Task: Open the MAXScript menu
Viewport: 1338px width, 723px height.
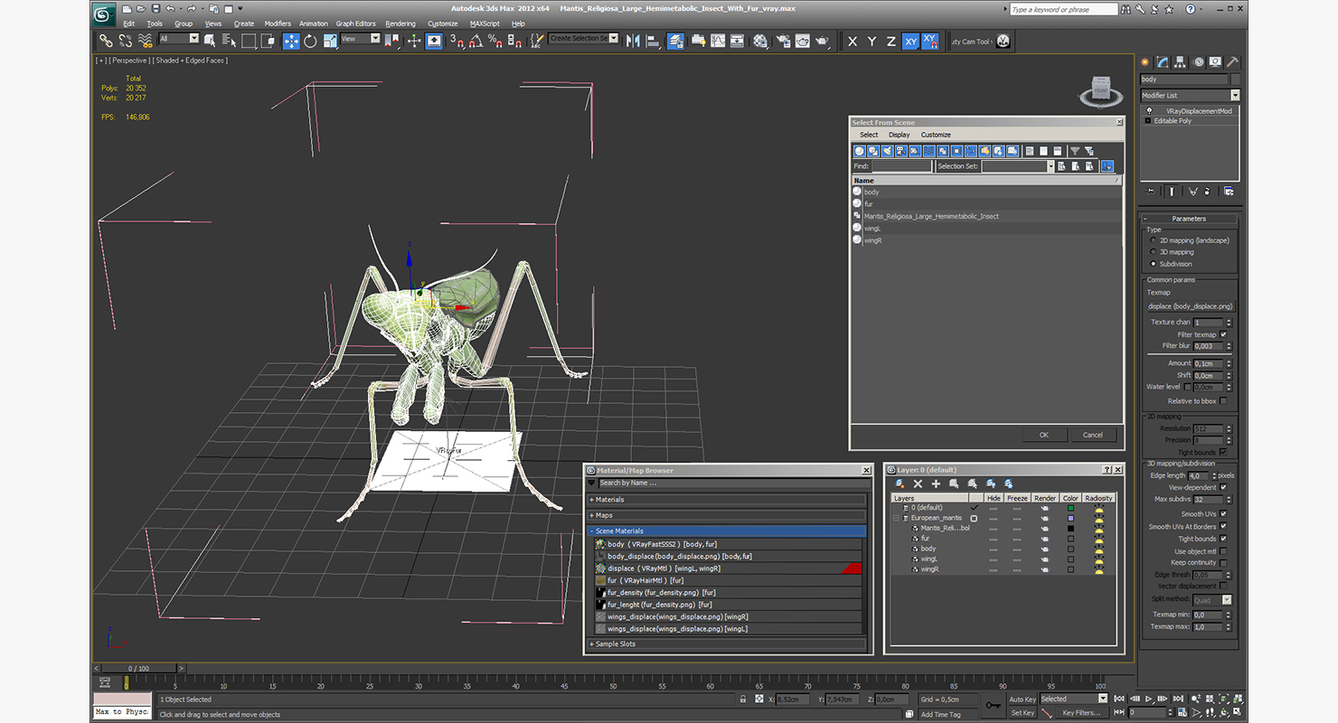Action: [x=485, y=23]
